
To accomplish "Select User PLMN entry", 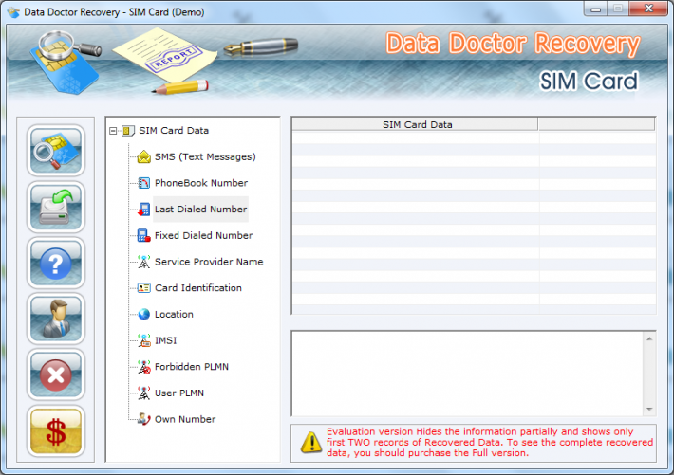I will [179, 393].
